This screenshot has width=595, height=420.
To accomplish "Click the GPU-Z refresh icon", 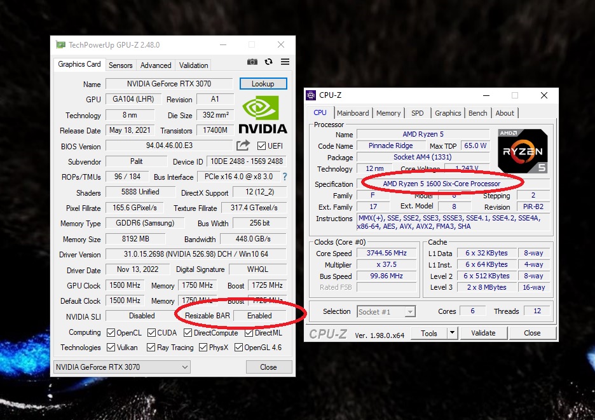I will pyautogui.click(x=269, y=62).
